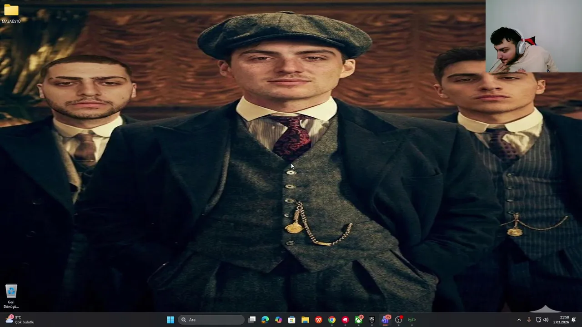582x327 pixels.
Task: Open the weather widget showing 9°C
Action: (20, 320)
